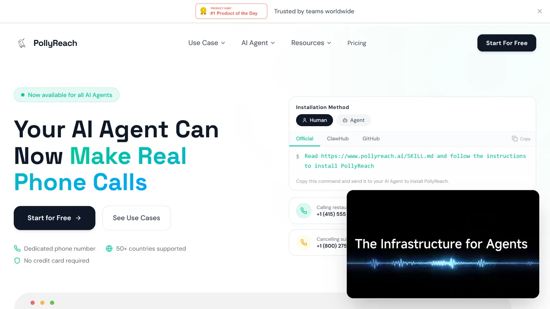This screenshot has height=309, width=550.
Task: Click the Copy this command instruction text
Action: (373, 181)
